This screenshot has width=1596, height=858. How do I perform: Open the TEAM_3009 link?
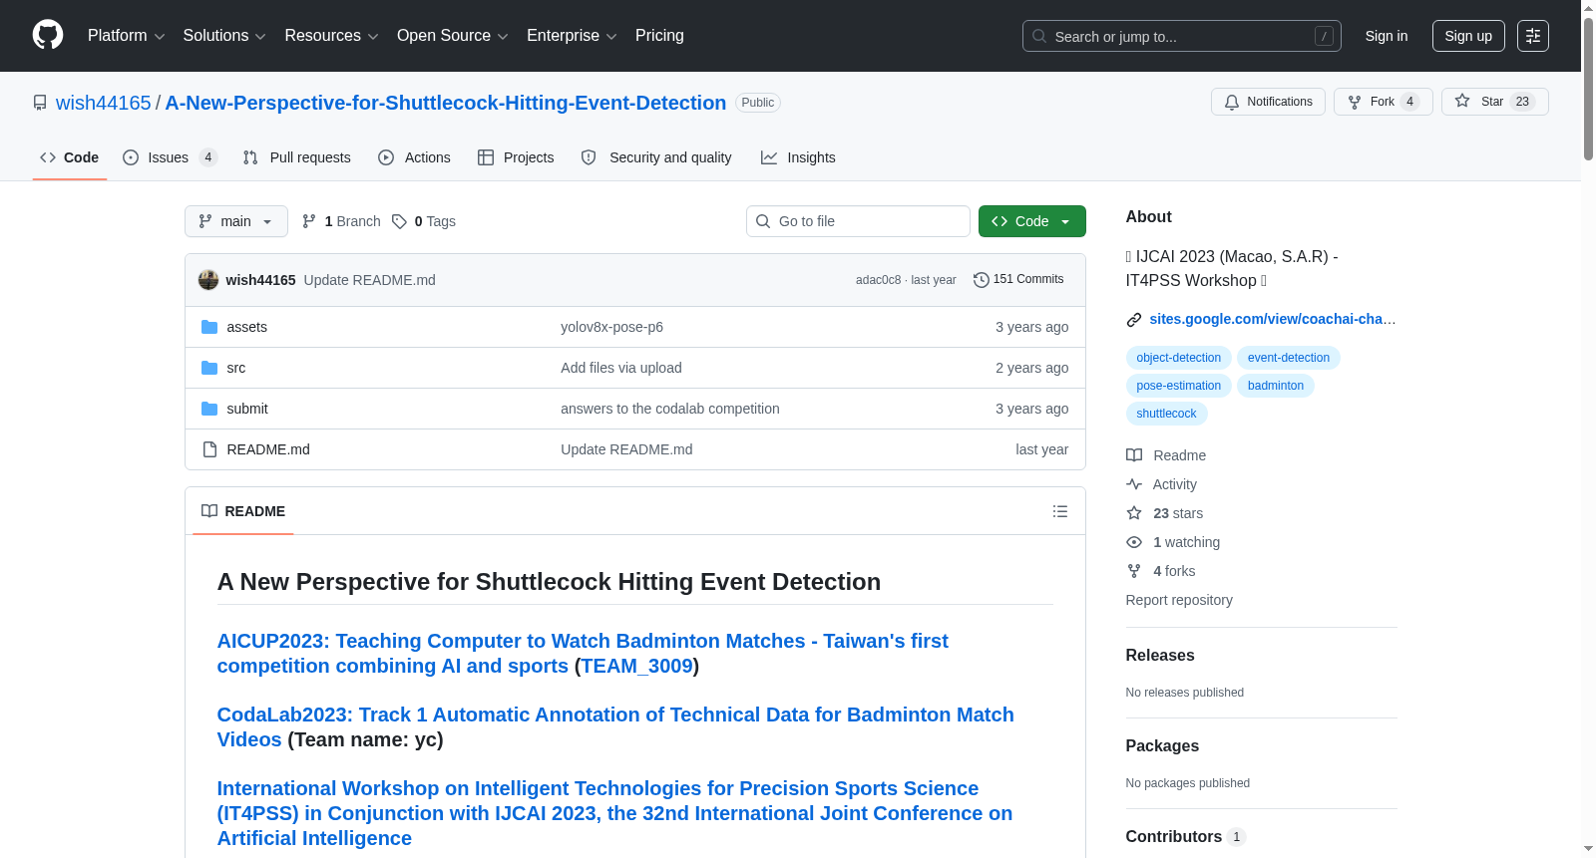click(636, 666)
